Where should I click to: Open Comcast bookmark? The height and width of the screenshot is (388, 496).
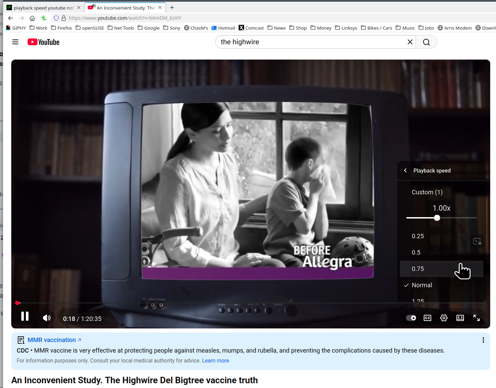251,28
